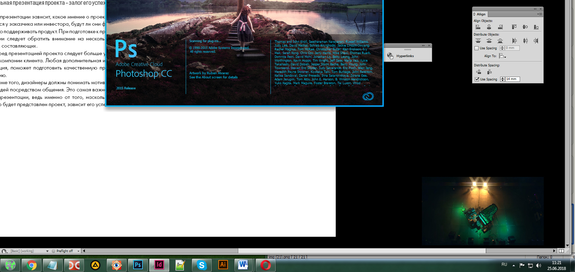
Task: Open the Align panel flyout menu
Action: coord(540,14)
